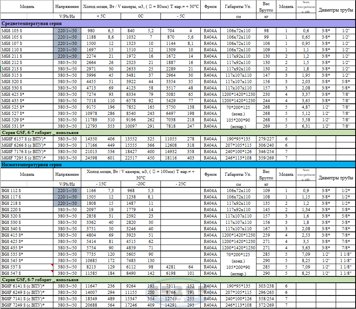This screenshot has width=356, height=309.
Task: Click the gross weight 98 in MGS 103 S row
Action: pyautogui.click(x=266, y=31)
